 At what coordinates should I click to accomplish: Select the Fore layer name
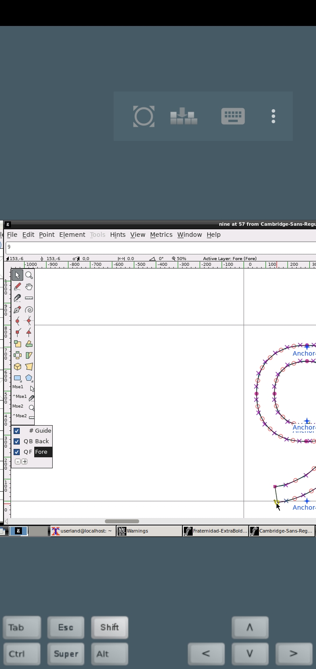tap(43, 452)
